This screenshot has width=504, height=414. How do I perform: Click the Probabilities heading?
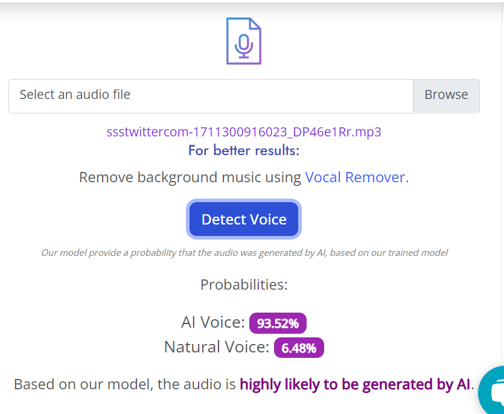point(244,285)
